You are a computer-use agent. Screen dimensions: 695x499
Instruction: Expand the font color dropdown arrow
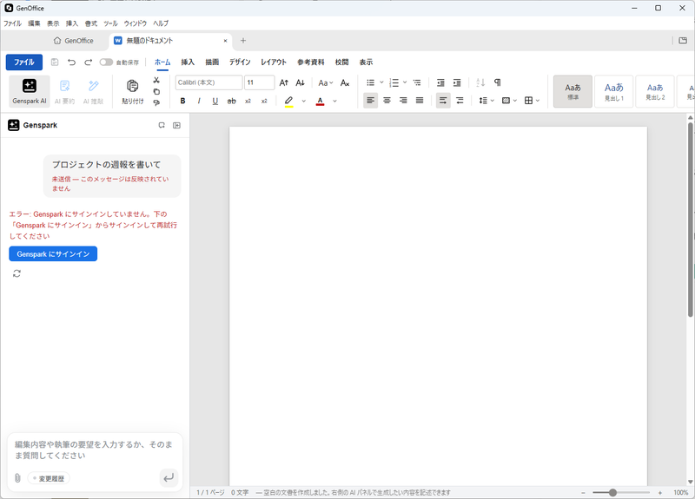(334, 101)
